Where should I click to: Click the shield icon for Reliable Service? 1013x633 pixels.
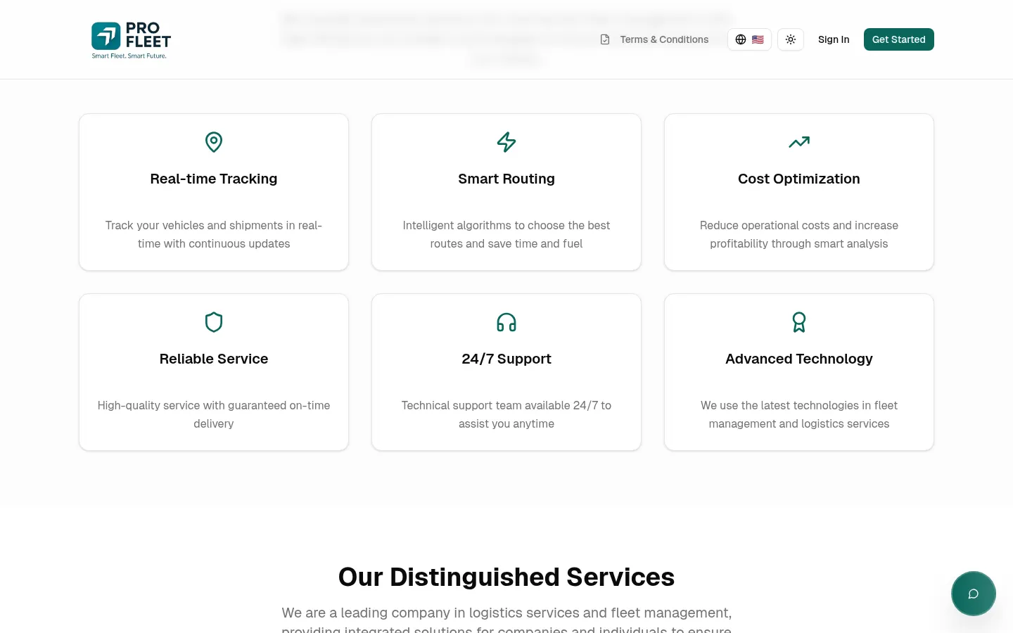click(214, 322)
